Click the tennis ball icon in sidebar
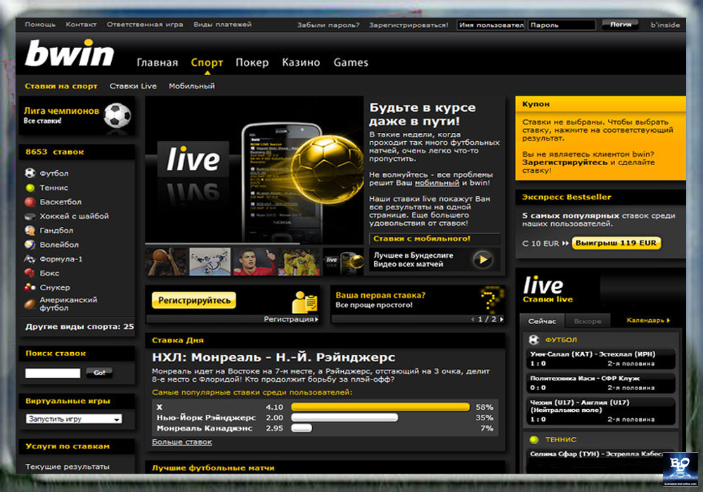 (x=30, y=188)
